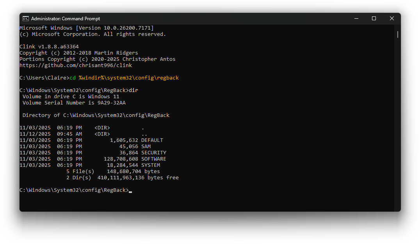Click the 'Volume in drive C is Windows 11' line

pos(71,97)
